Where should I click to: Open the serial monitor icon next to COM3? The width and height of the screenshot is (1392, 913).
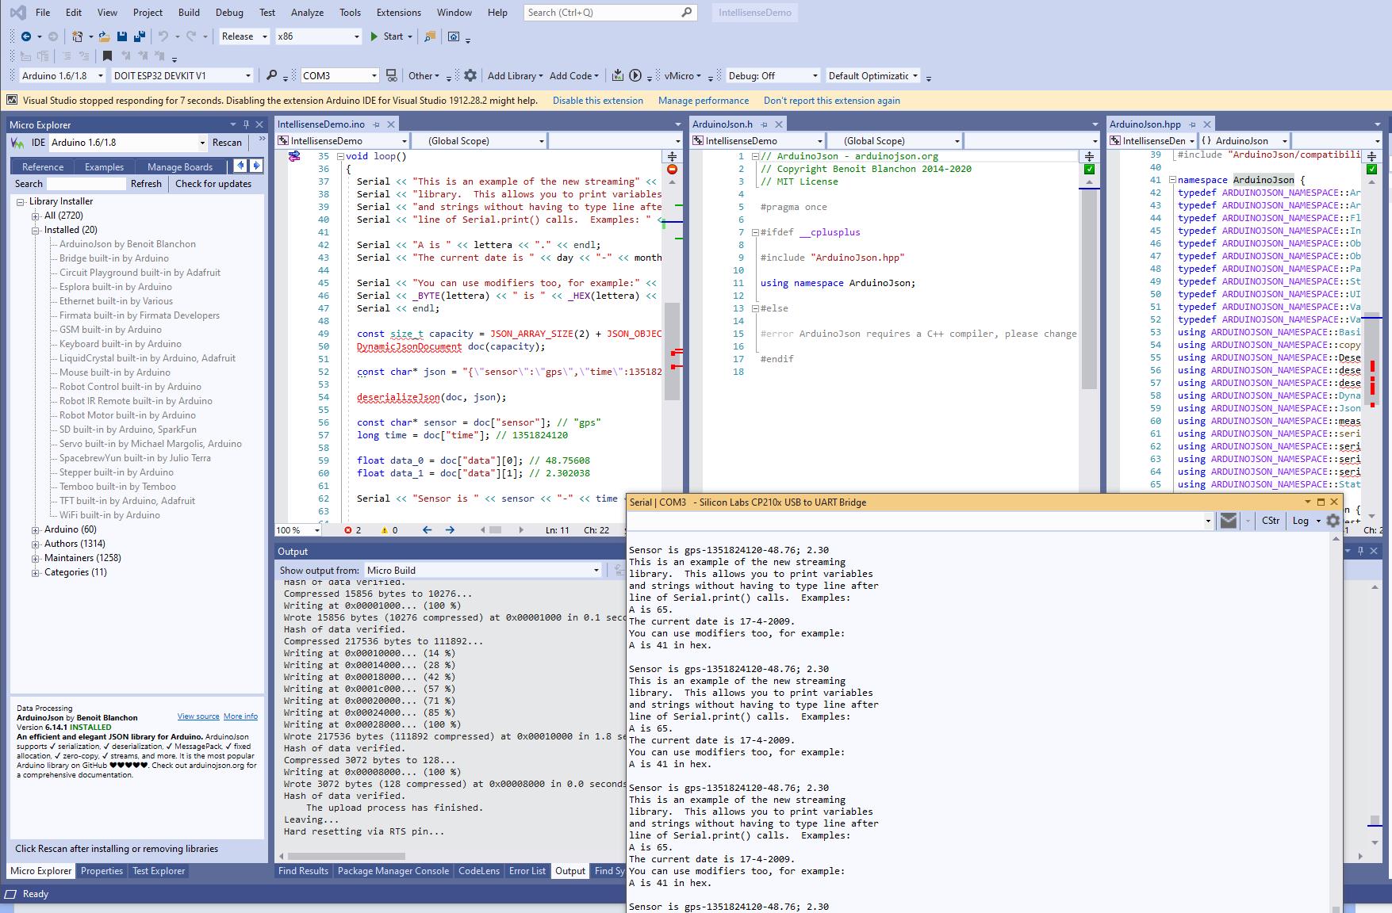(x=391, y=75)
